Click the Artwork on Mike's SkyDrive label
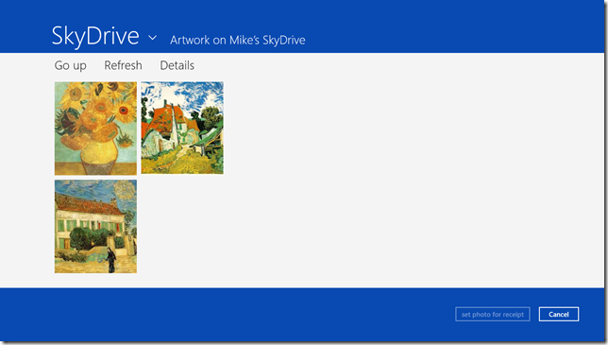 pos(238,40)
